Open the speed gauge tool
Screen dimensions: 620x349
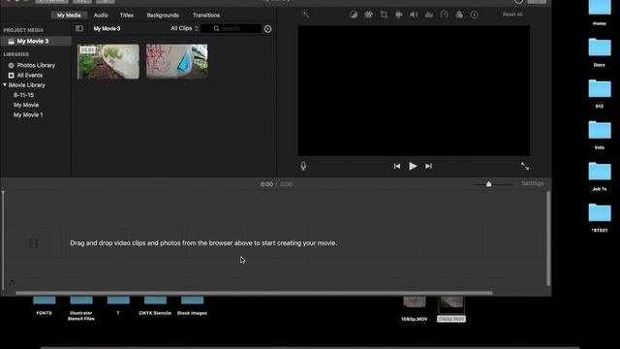[x=444, y=15]
